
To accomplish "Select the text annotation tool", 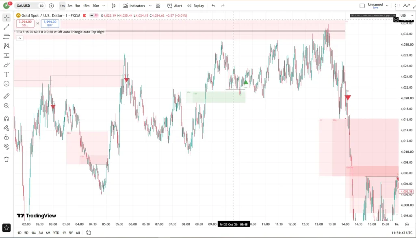I will click(6, 74).
